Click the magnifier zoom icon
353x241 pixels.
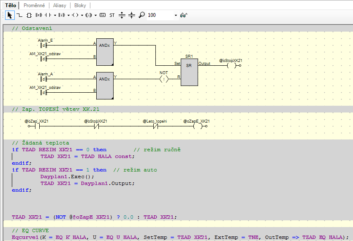141,15
